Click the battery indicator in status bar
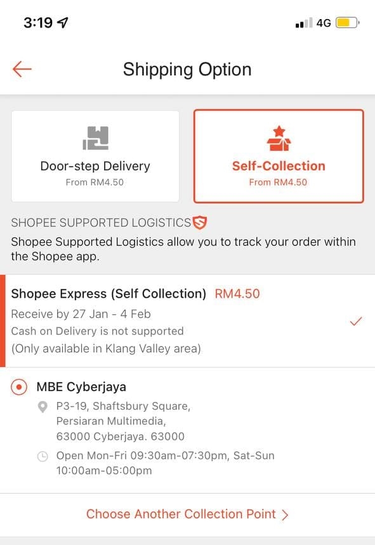This screenshot has height=545, width=375. (345, 22)
